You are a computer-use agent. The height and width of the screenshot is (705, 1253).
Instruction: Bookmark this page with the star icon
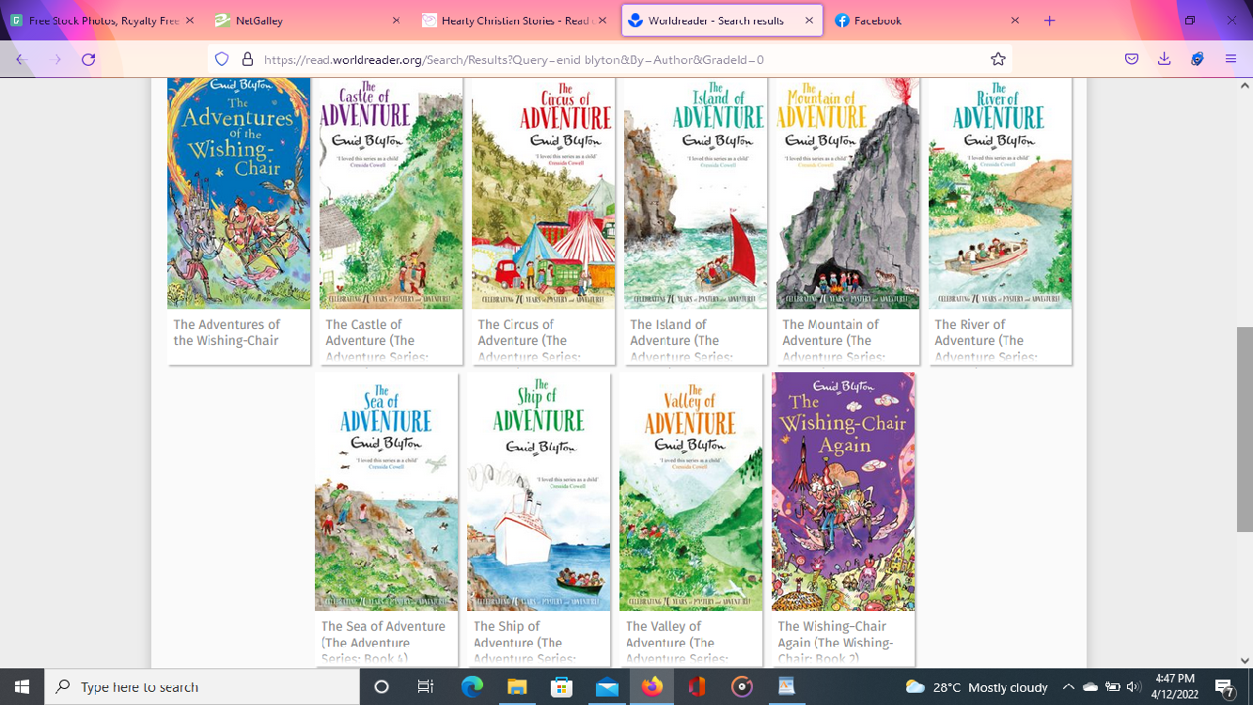pyautogui.click(x=997, y=59)
